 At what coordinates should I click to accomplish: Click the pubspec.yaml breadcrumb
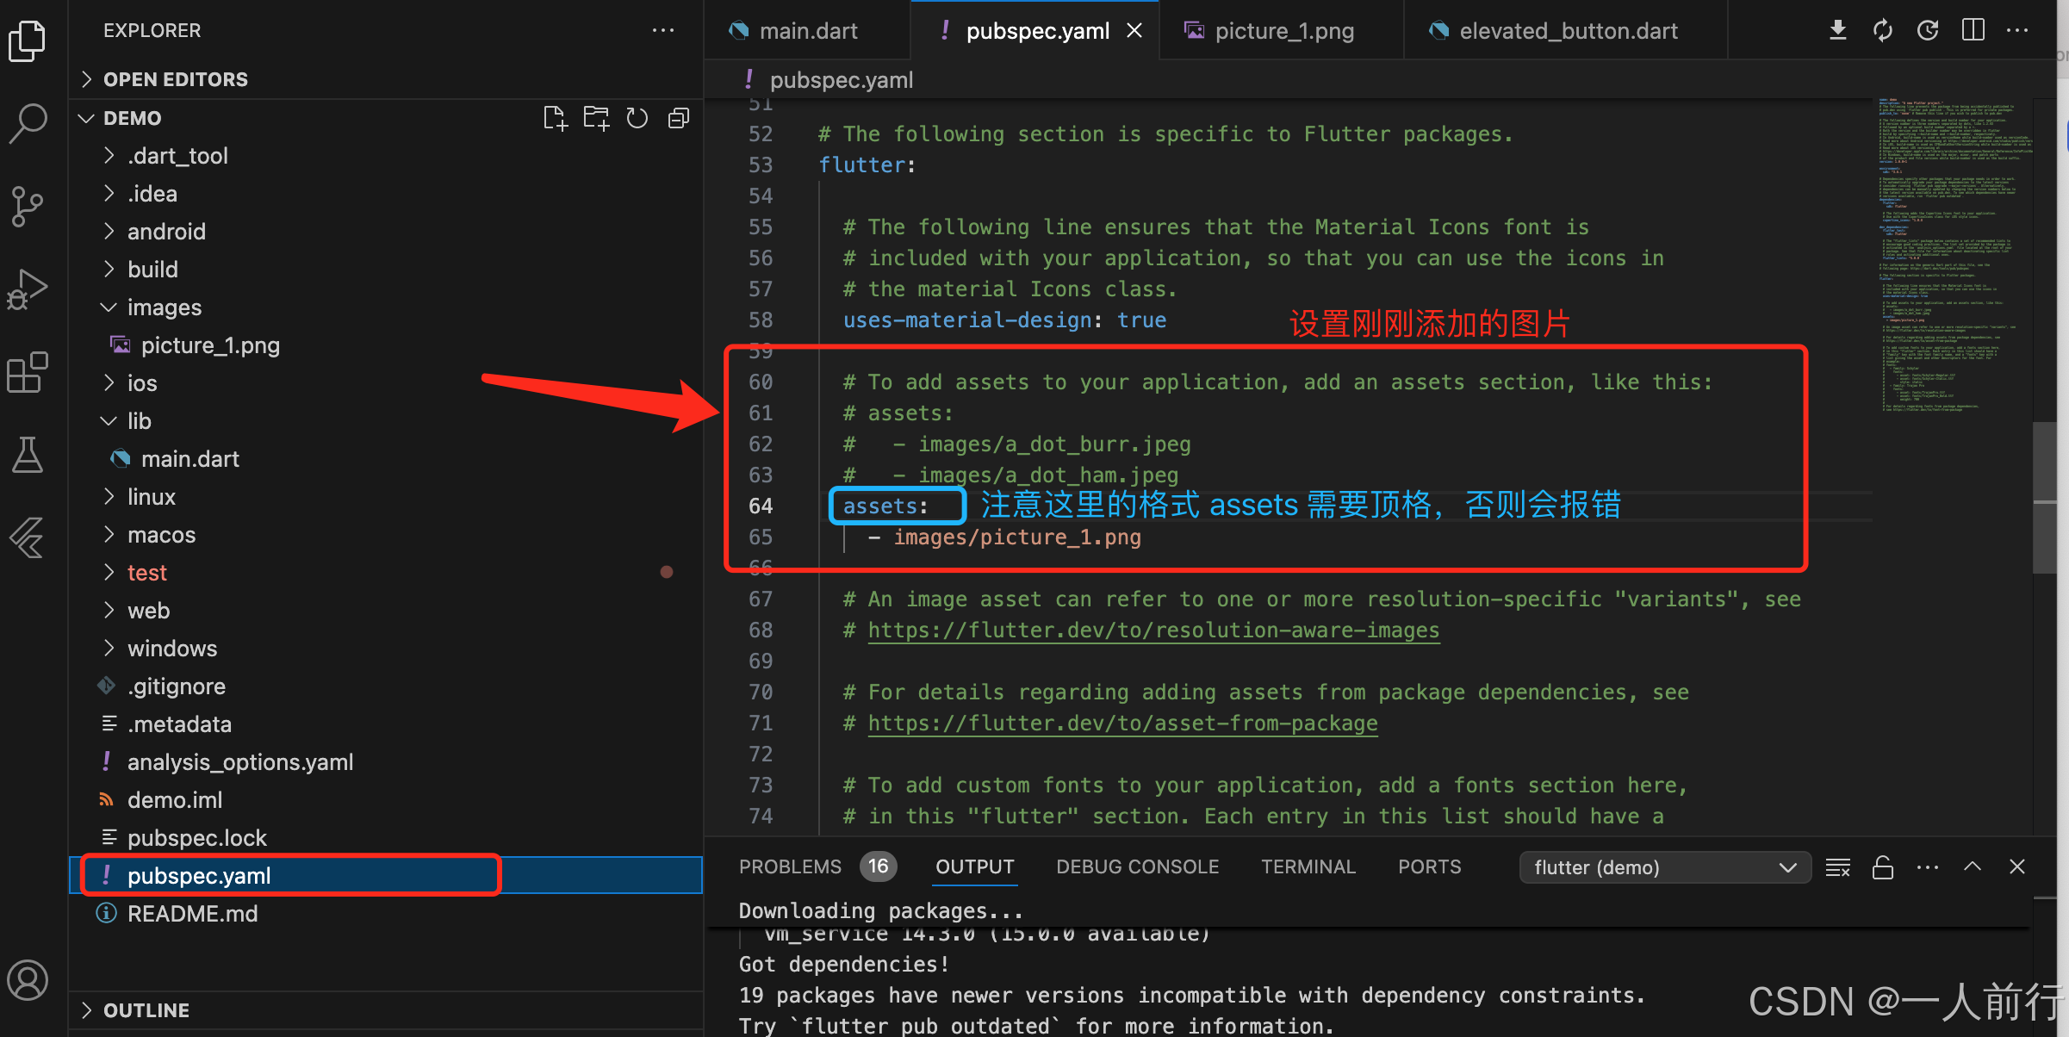pos(841,80)
